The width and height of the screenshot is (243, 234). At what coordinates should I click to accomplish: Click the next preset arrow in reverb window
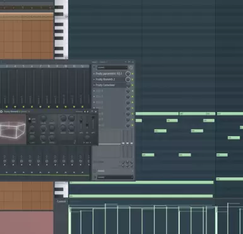tap(87, 112)
